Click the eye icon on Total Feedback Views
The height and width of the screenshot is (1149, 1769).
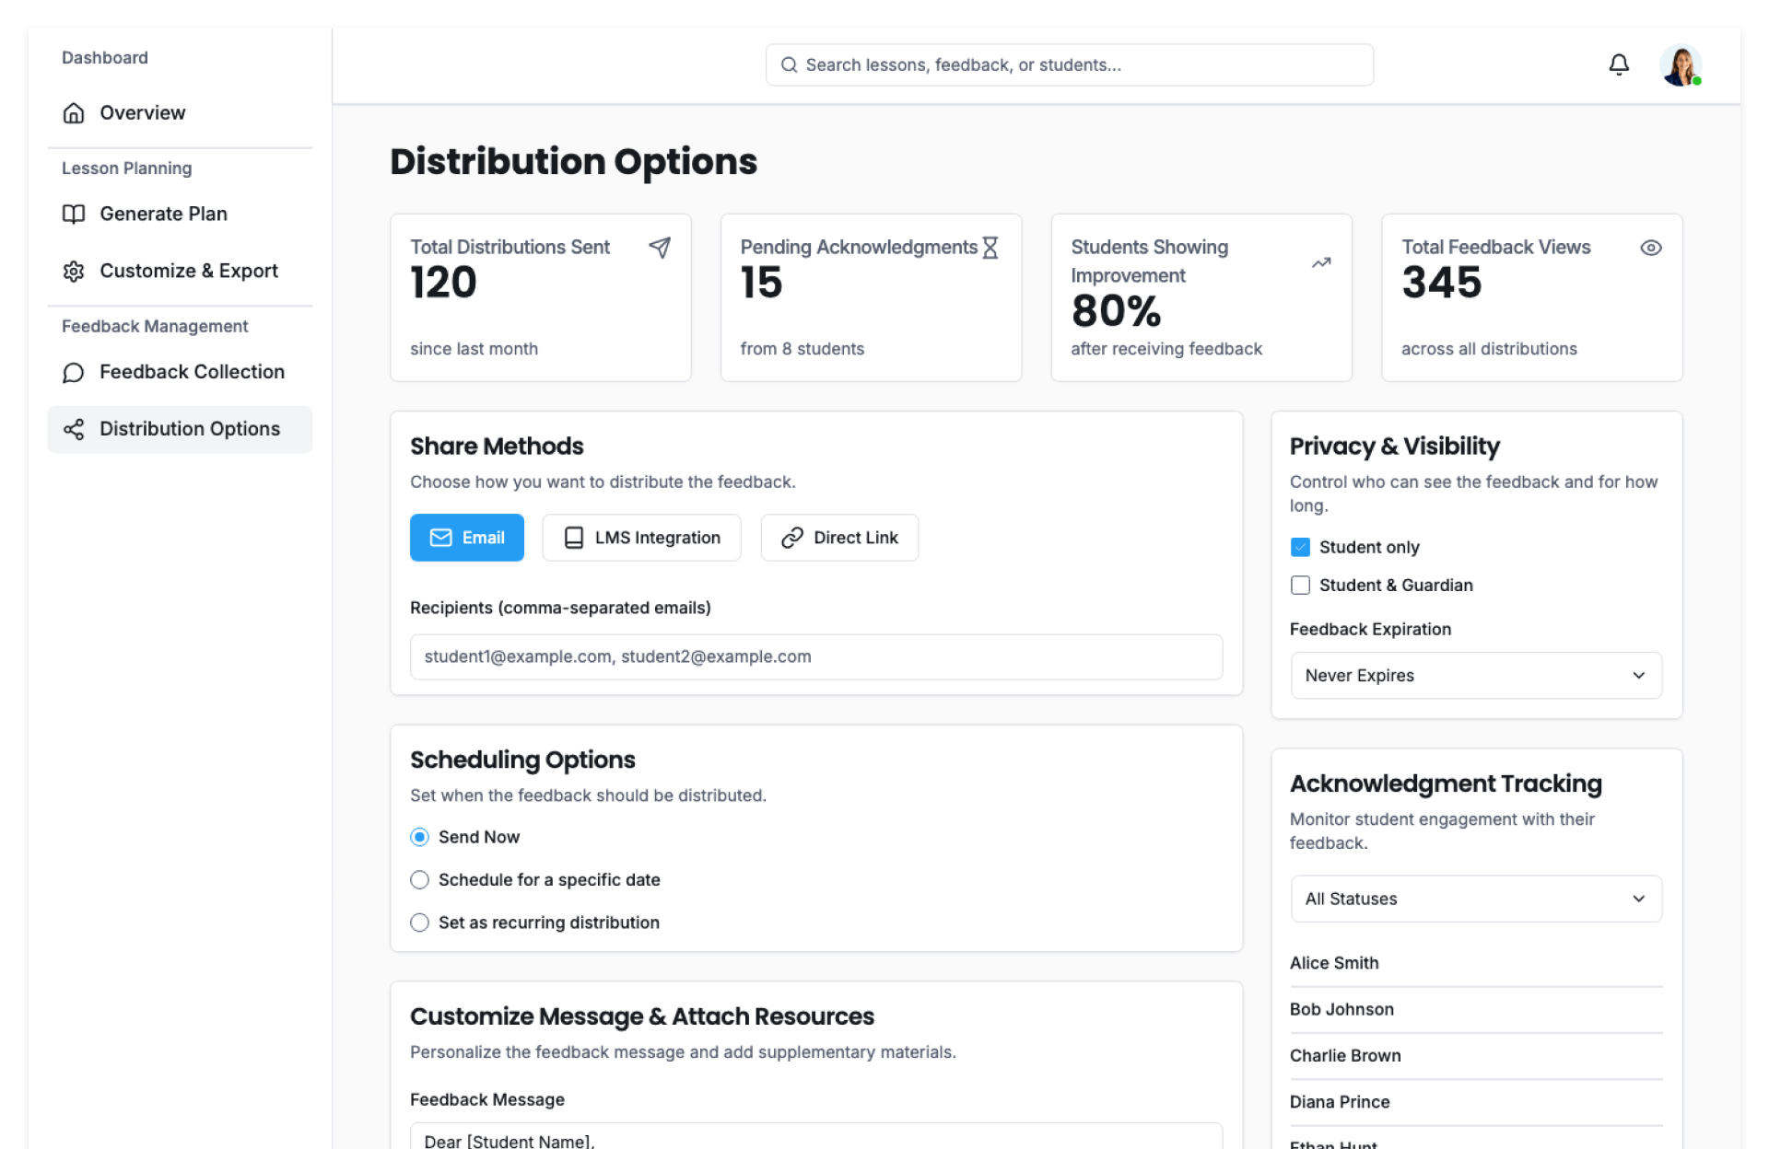pos(1650,248)
